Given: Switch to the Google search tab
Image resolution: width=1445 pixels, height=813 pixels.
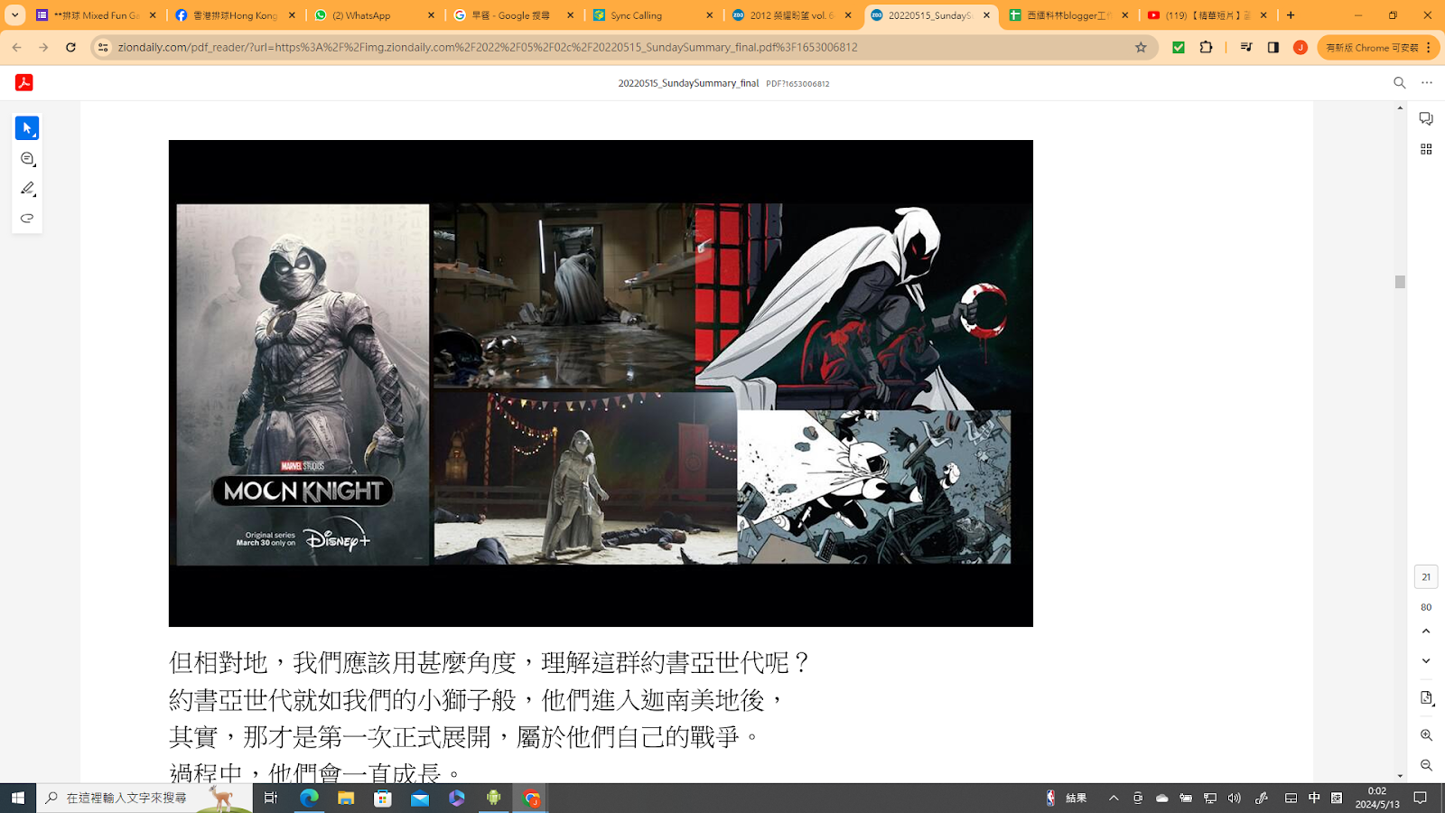Looking at the screenshot, I should (x=514, y=15).
